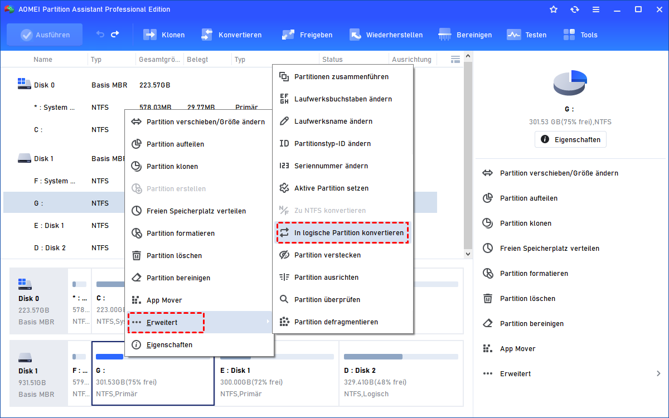The image size is (669, 418).
Task: Select G: partition block in disk map
Action: click(x=153, y=373)
